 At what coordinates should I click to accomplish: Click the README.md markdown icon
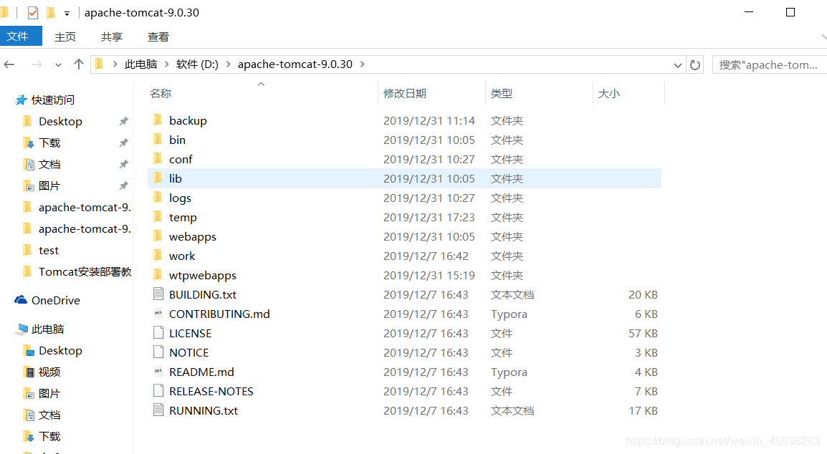click(x=158, y=371)
